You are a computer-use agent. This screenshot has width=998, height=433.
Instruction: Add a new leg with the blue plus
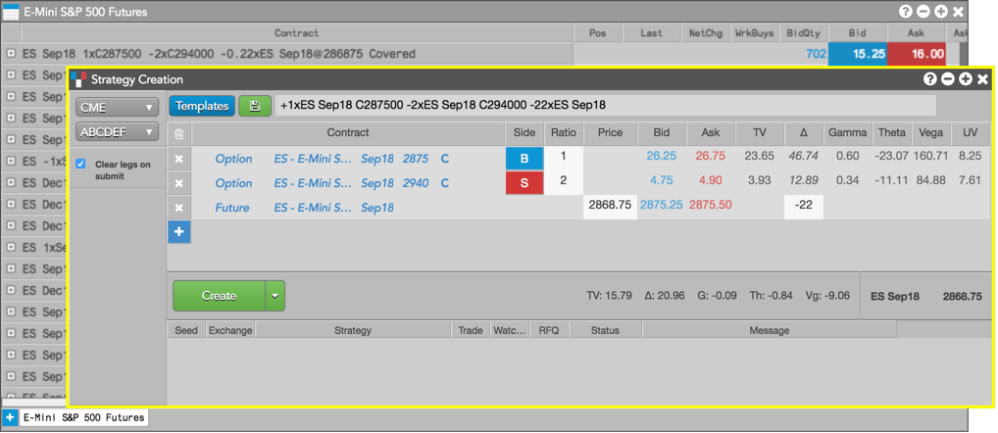[178, 232]
